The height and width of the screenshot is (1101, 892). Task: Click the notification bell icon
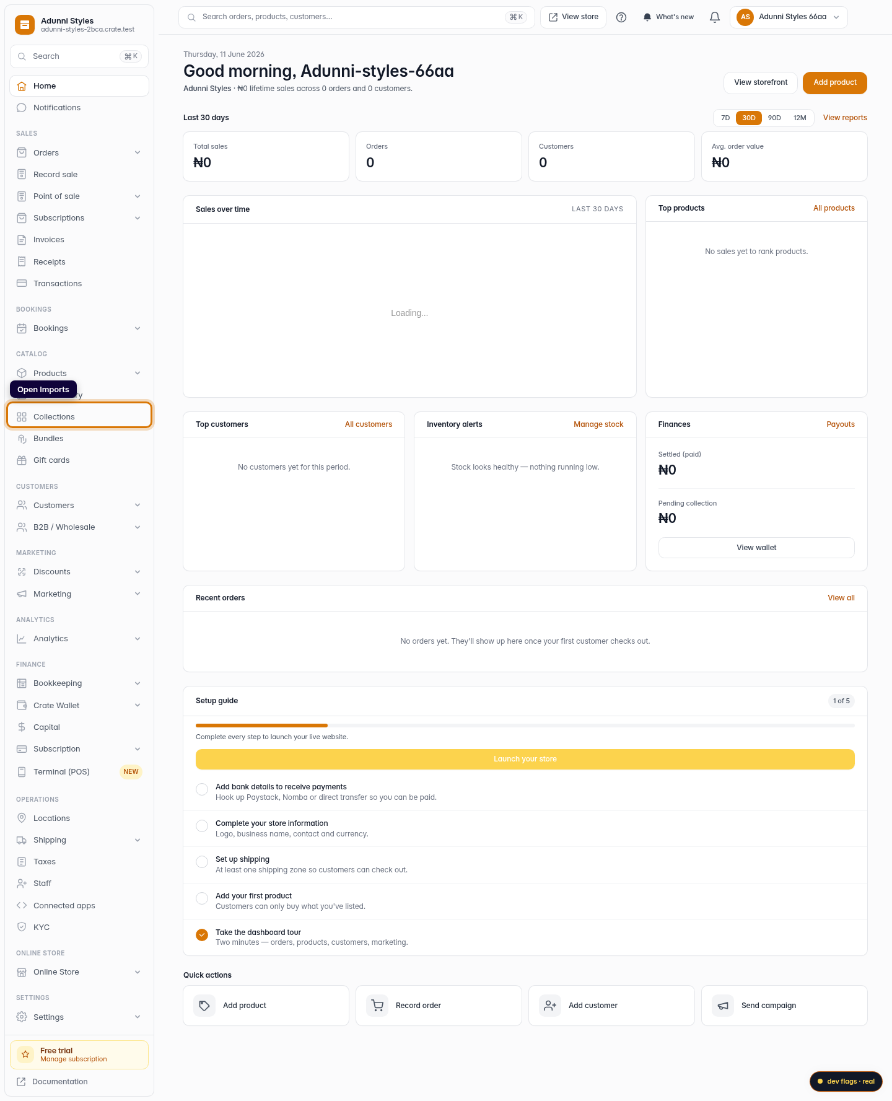[715, 17]
